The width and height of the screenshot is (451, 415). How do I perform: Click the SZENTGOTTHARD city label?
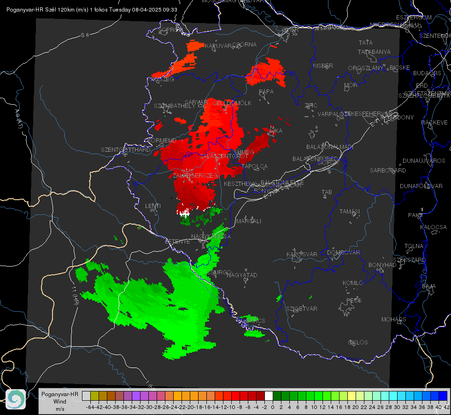126,150
